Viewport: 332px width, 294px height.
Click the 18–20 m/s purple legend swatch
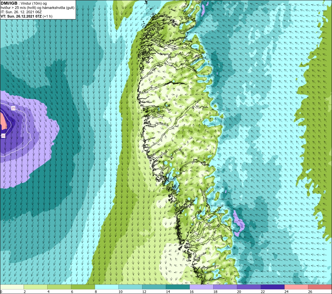tap(225, 287)
